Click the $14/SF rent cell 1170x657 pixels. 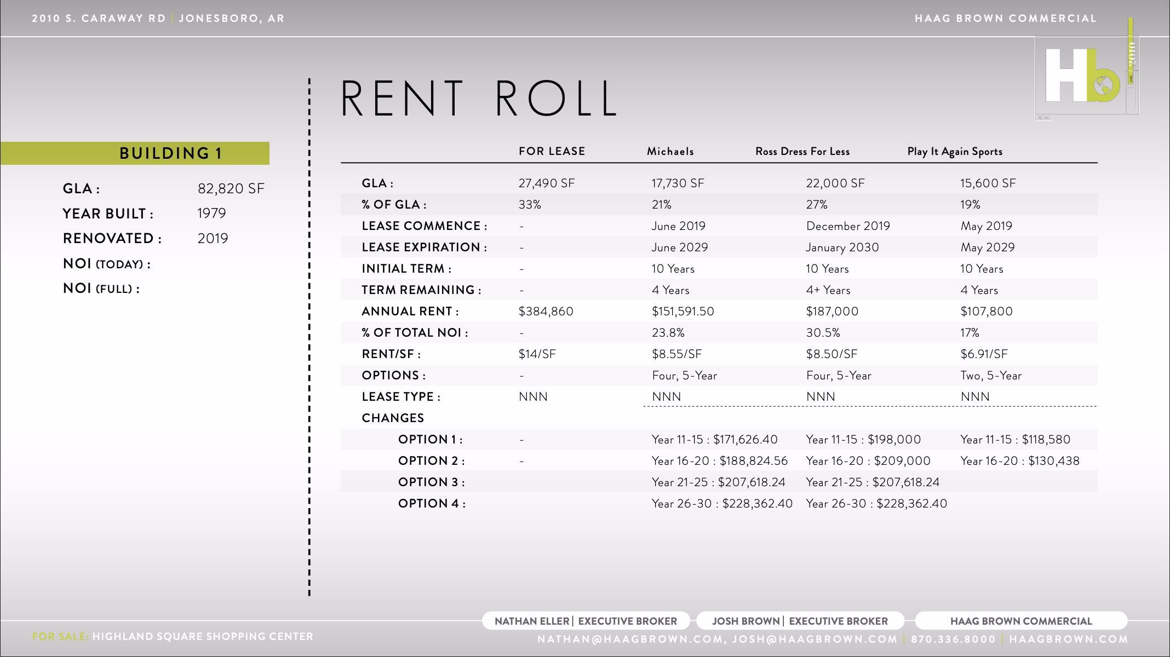(x=537, y=354)
